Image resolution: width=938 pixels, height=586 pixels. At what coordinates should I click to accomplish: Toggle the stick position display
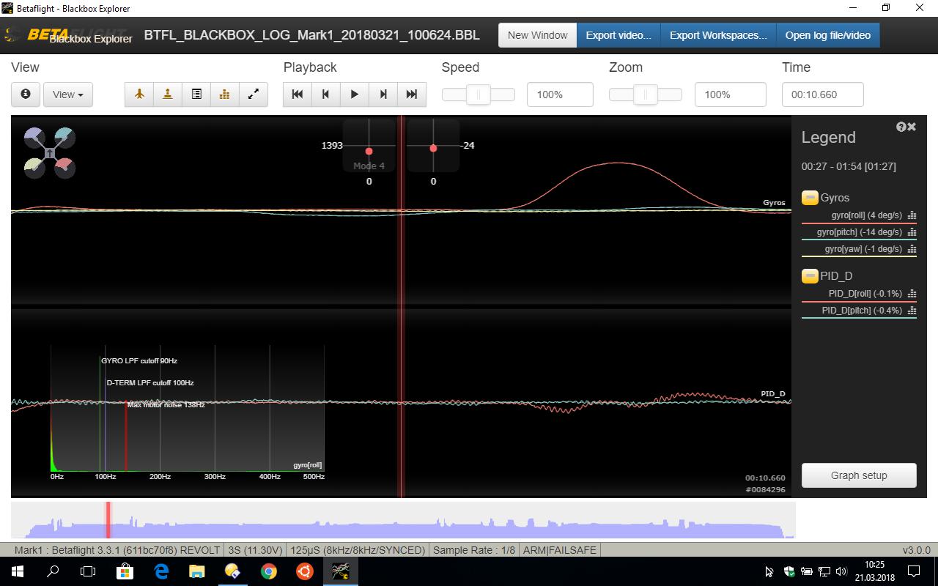[167, 94]
